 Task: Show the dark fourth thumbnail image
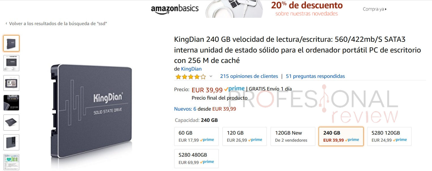click(11, 103)
